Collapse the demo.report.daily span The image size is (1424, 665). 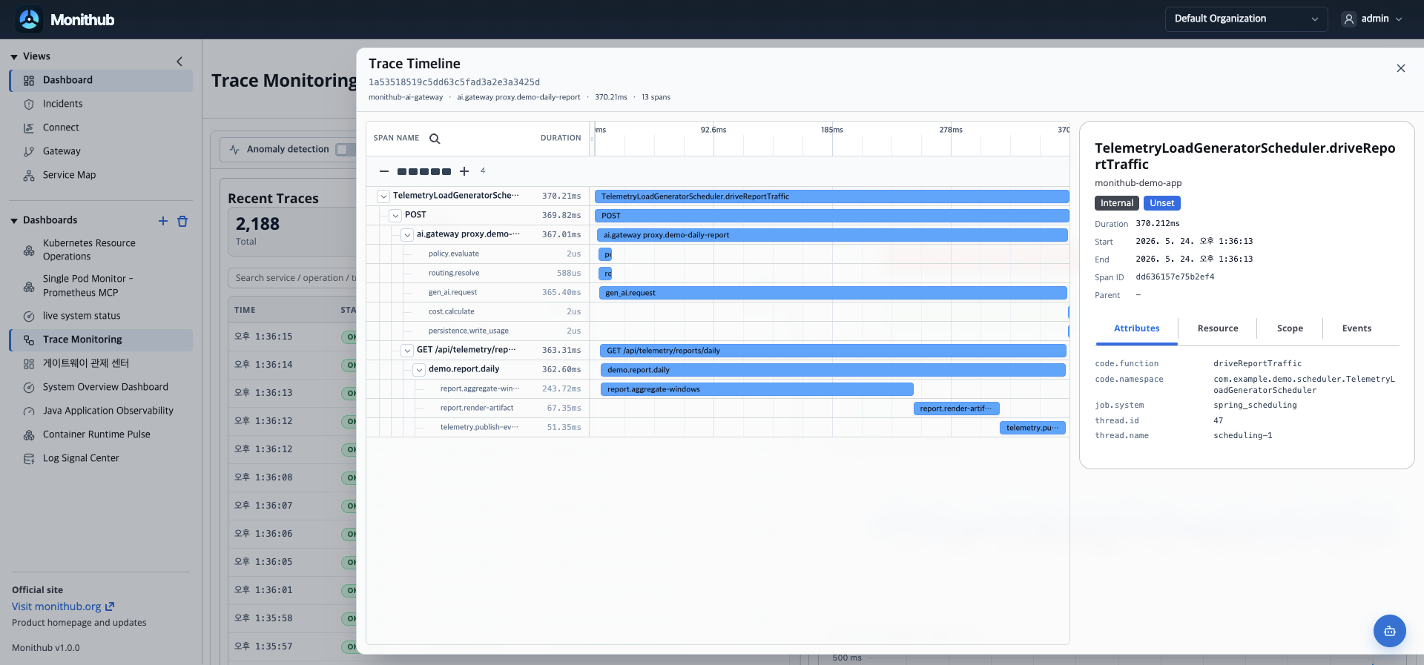(419, 370)
